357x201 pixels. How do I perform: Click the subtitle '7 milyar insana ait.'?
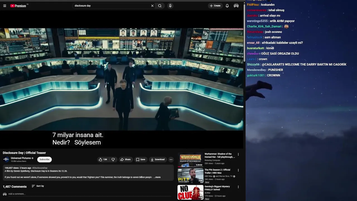point(78,135)
